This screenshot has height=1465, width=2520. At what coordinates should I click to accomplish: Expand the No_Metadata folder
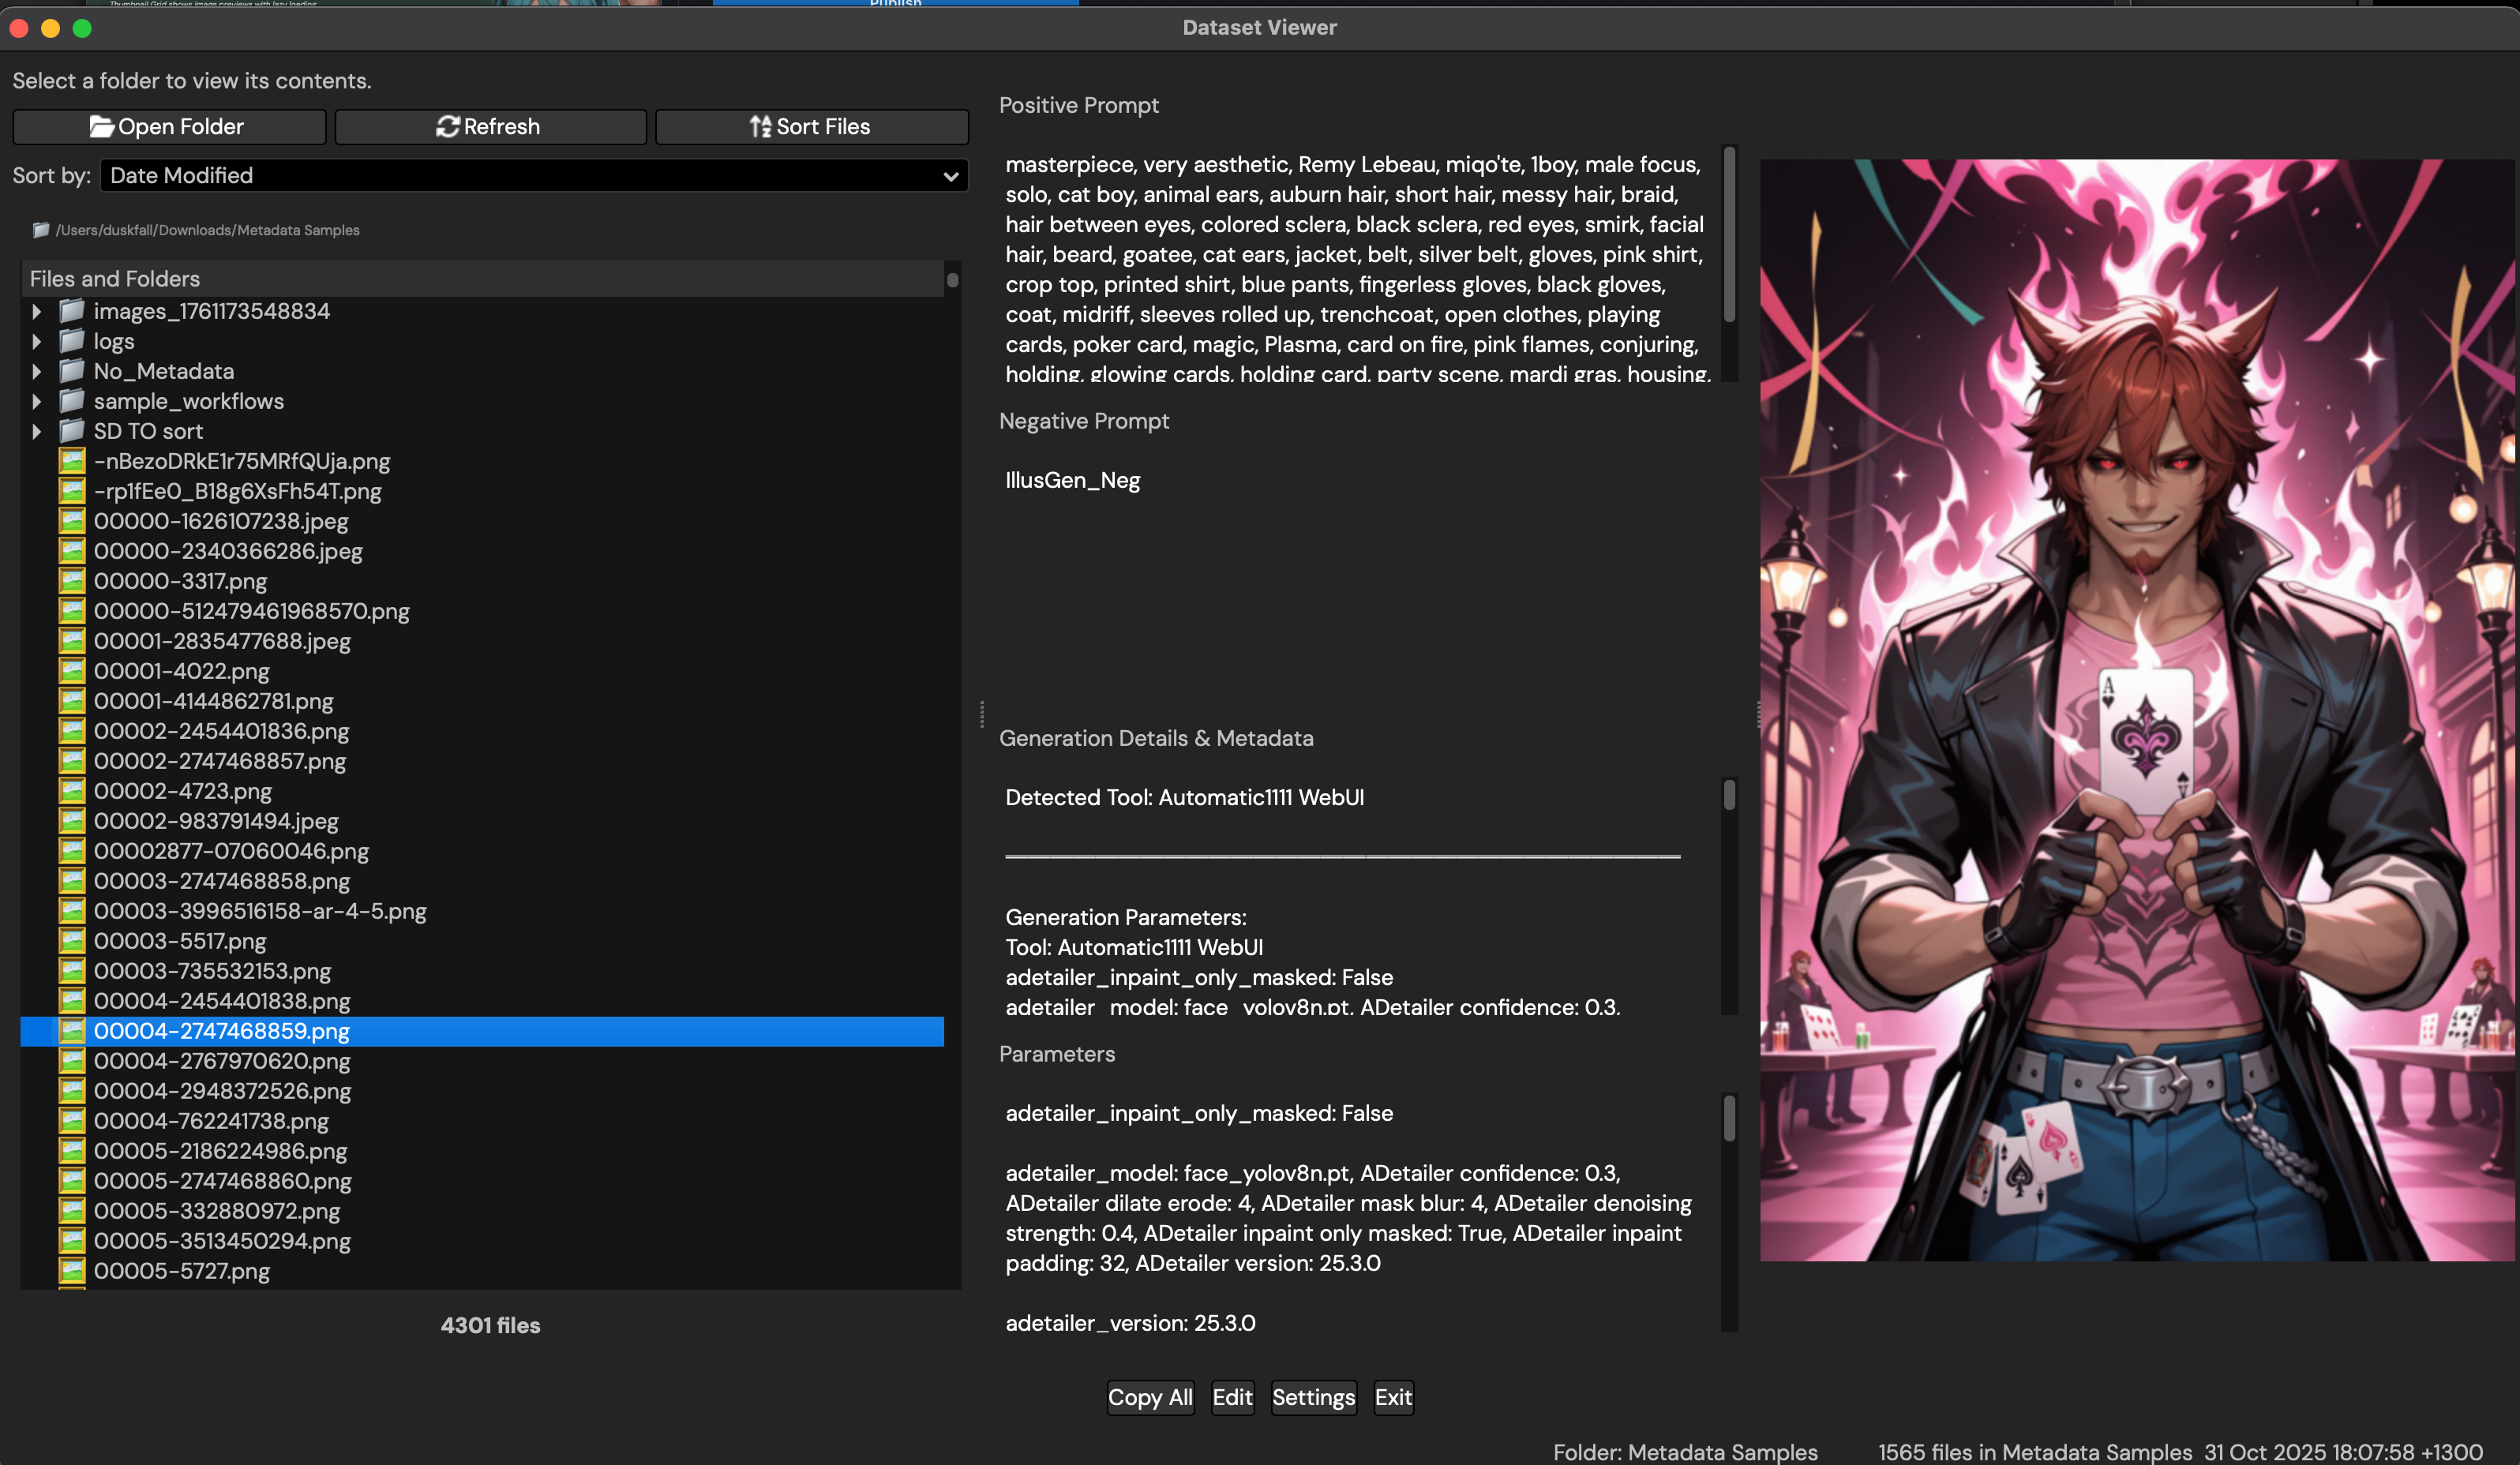[x=38, y=371]
